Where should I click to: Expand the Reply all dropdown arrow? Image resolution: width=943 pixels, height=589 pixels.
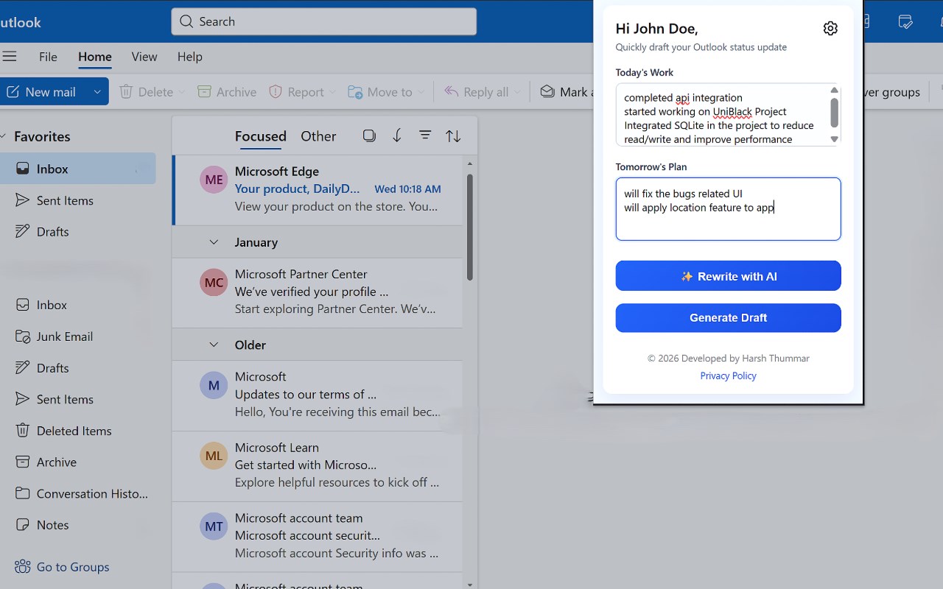[517, 92]
